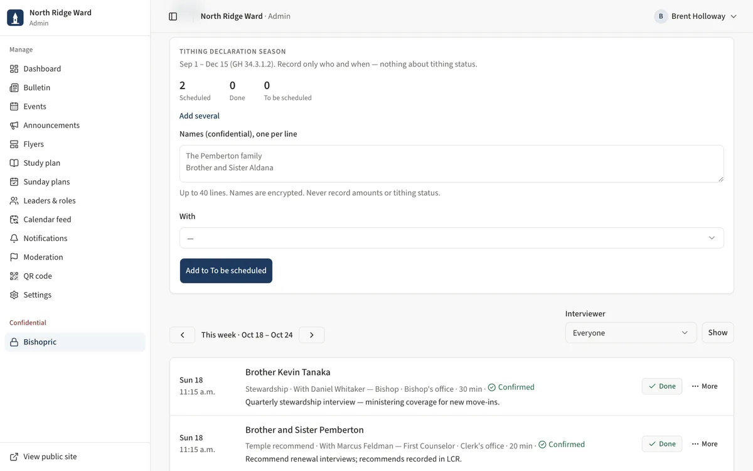Mark Brother Kevin Tanaka interview Done

click(662, 386)
